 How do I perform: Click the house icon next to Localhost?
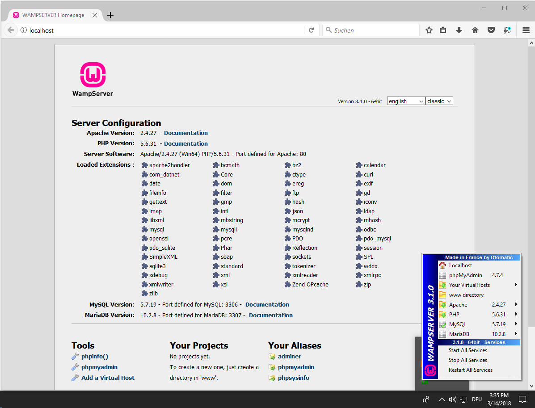coord(442,265)
